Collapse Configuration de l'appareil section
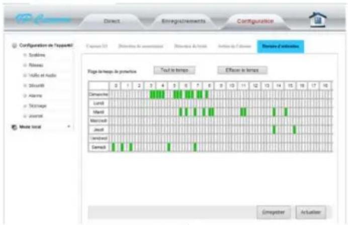 tap(46, 45)
